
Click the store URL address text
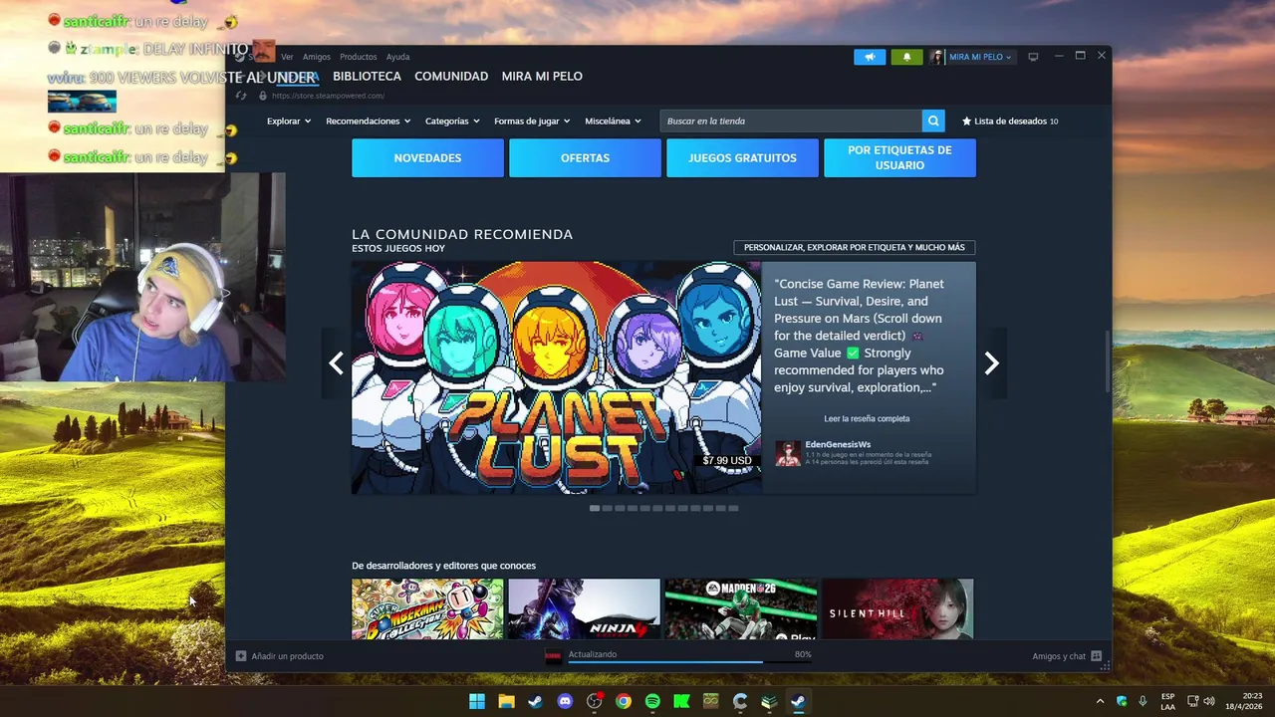(328, 96)
